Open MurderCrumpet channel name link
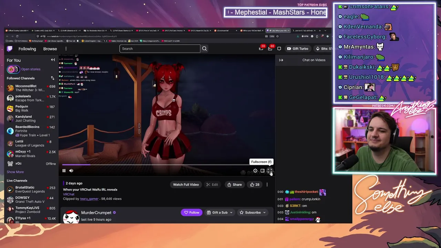This screenshot has width=441, height=248. (x=96, y=213)
